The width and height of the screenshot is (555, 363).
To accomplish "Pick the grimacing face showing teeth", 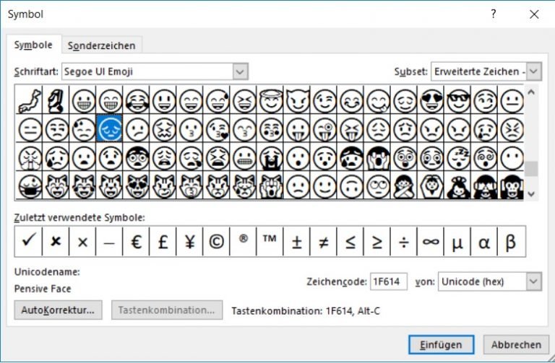I will (244, 157).
